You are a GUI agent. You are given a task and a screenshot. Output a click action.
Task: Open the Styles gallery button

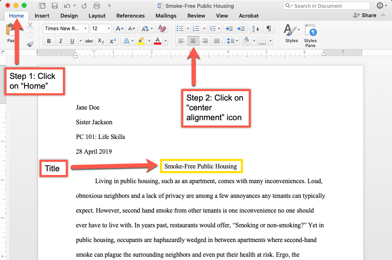[291, 34]
